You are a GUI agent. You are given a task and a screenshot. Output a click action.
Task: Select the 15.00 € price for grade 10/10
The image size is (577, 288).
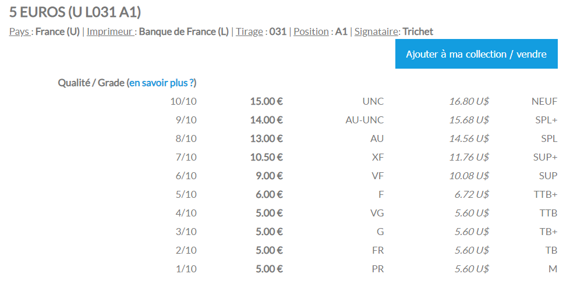[267, 101]
